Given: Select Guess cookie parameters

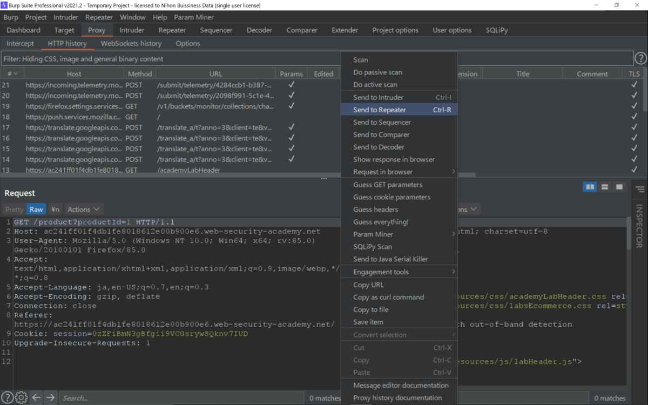Looking at the screenshot, I should tap(399, 197).
